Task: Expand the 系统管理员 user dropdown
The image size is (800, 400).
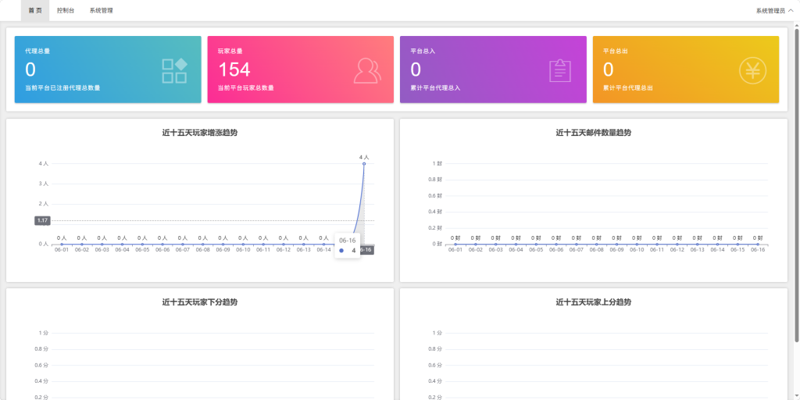Action: (774, 10)
